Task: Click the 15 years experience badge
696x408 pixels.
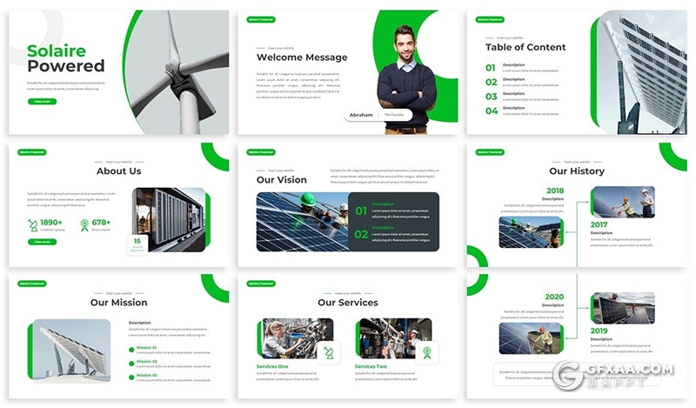Action: coord(137,244)
